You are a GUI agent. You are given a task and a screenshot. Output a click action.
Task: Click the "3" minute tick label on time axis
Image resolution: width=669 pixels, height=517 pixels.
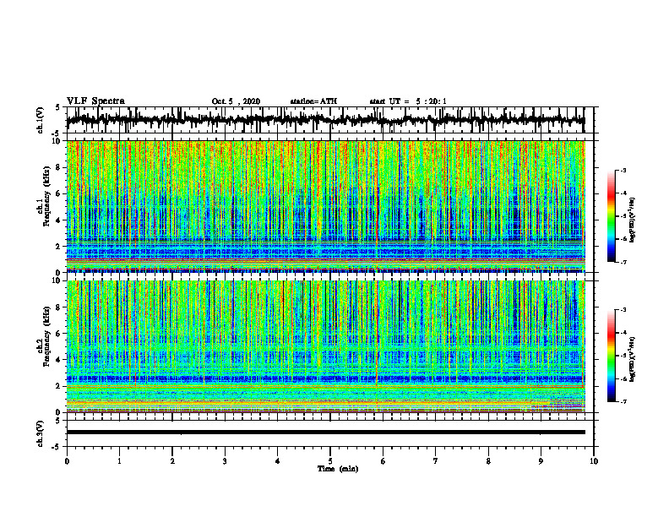pos(225,461)
